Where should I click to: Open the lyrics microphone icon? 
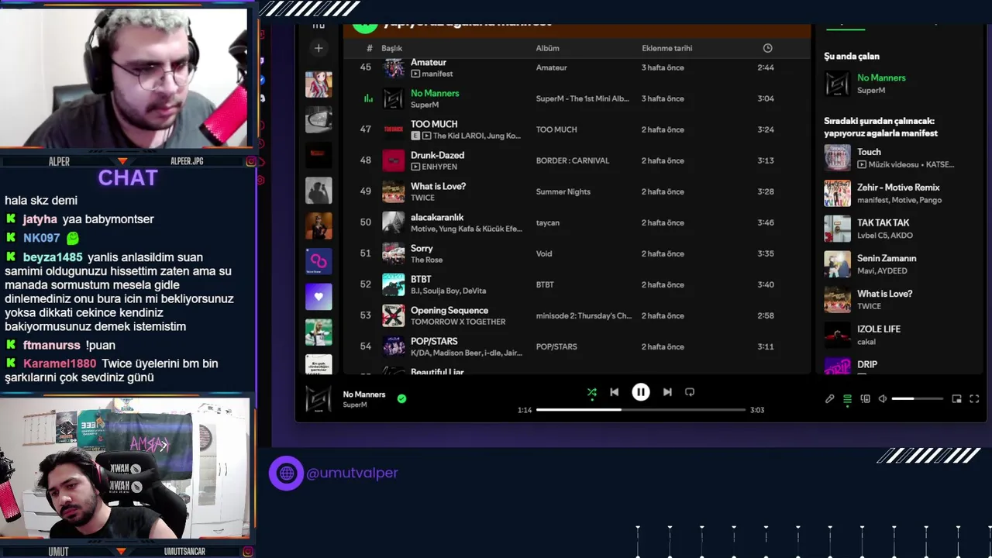pyautogui.click(x=829, y=399)
